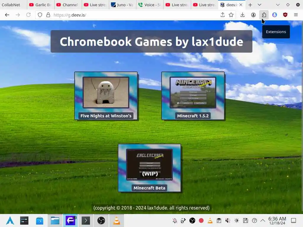Open the Minecraft Beta game
This screenshot has width=303, height=227.
click(x=149, y=168)
